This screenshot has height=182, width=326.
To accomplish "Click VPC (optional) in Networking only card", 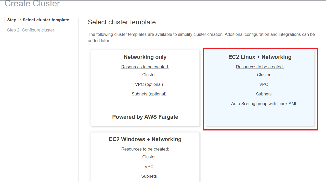I will 149,84.
